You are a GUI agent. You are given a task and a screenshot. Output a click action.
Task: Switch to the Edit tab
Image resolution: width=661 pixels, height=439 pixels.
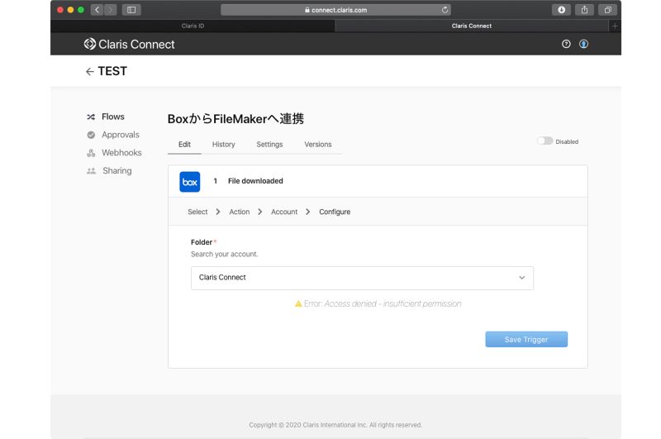pos(184,144)
